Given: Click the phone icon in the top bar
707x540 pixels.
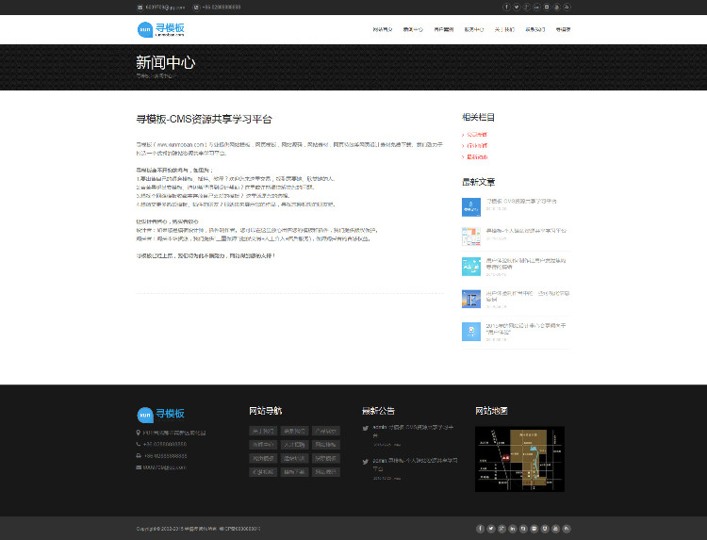Looking at the screenshot, I should [196, 8].
